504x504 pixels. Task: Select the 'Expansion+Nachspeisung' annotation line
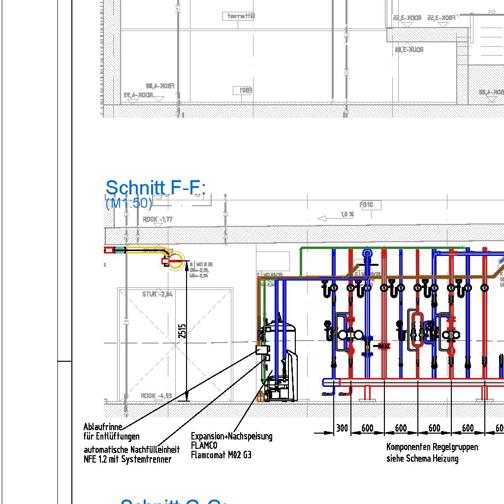pyautogui.click(x=231, y=437)
